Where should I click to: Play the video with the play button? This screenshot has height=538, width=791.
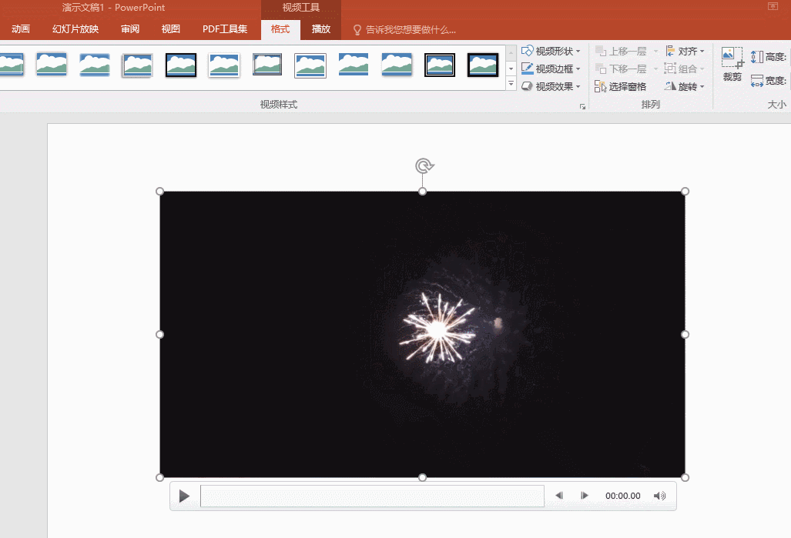184,496
